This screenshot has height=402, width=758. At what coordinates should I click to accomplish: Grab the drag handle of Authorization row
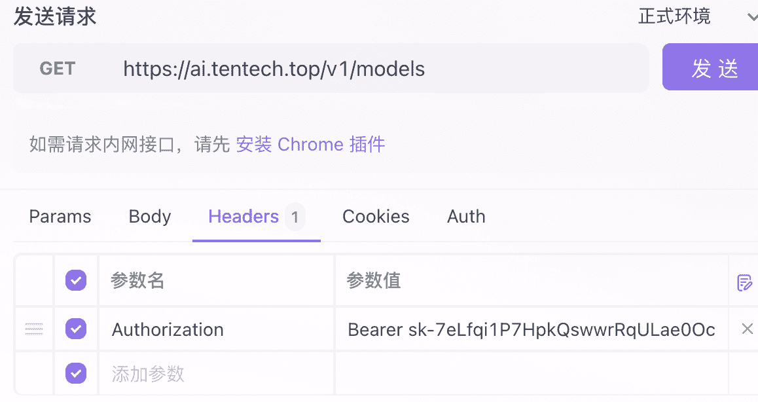34,329
